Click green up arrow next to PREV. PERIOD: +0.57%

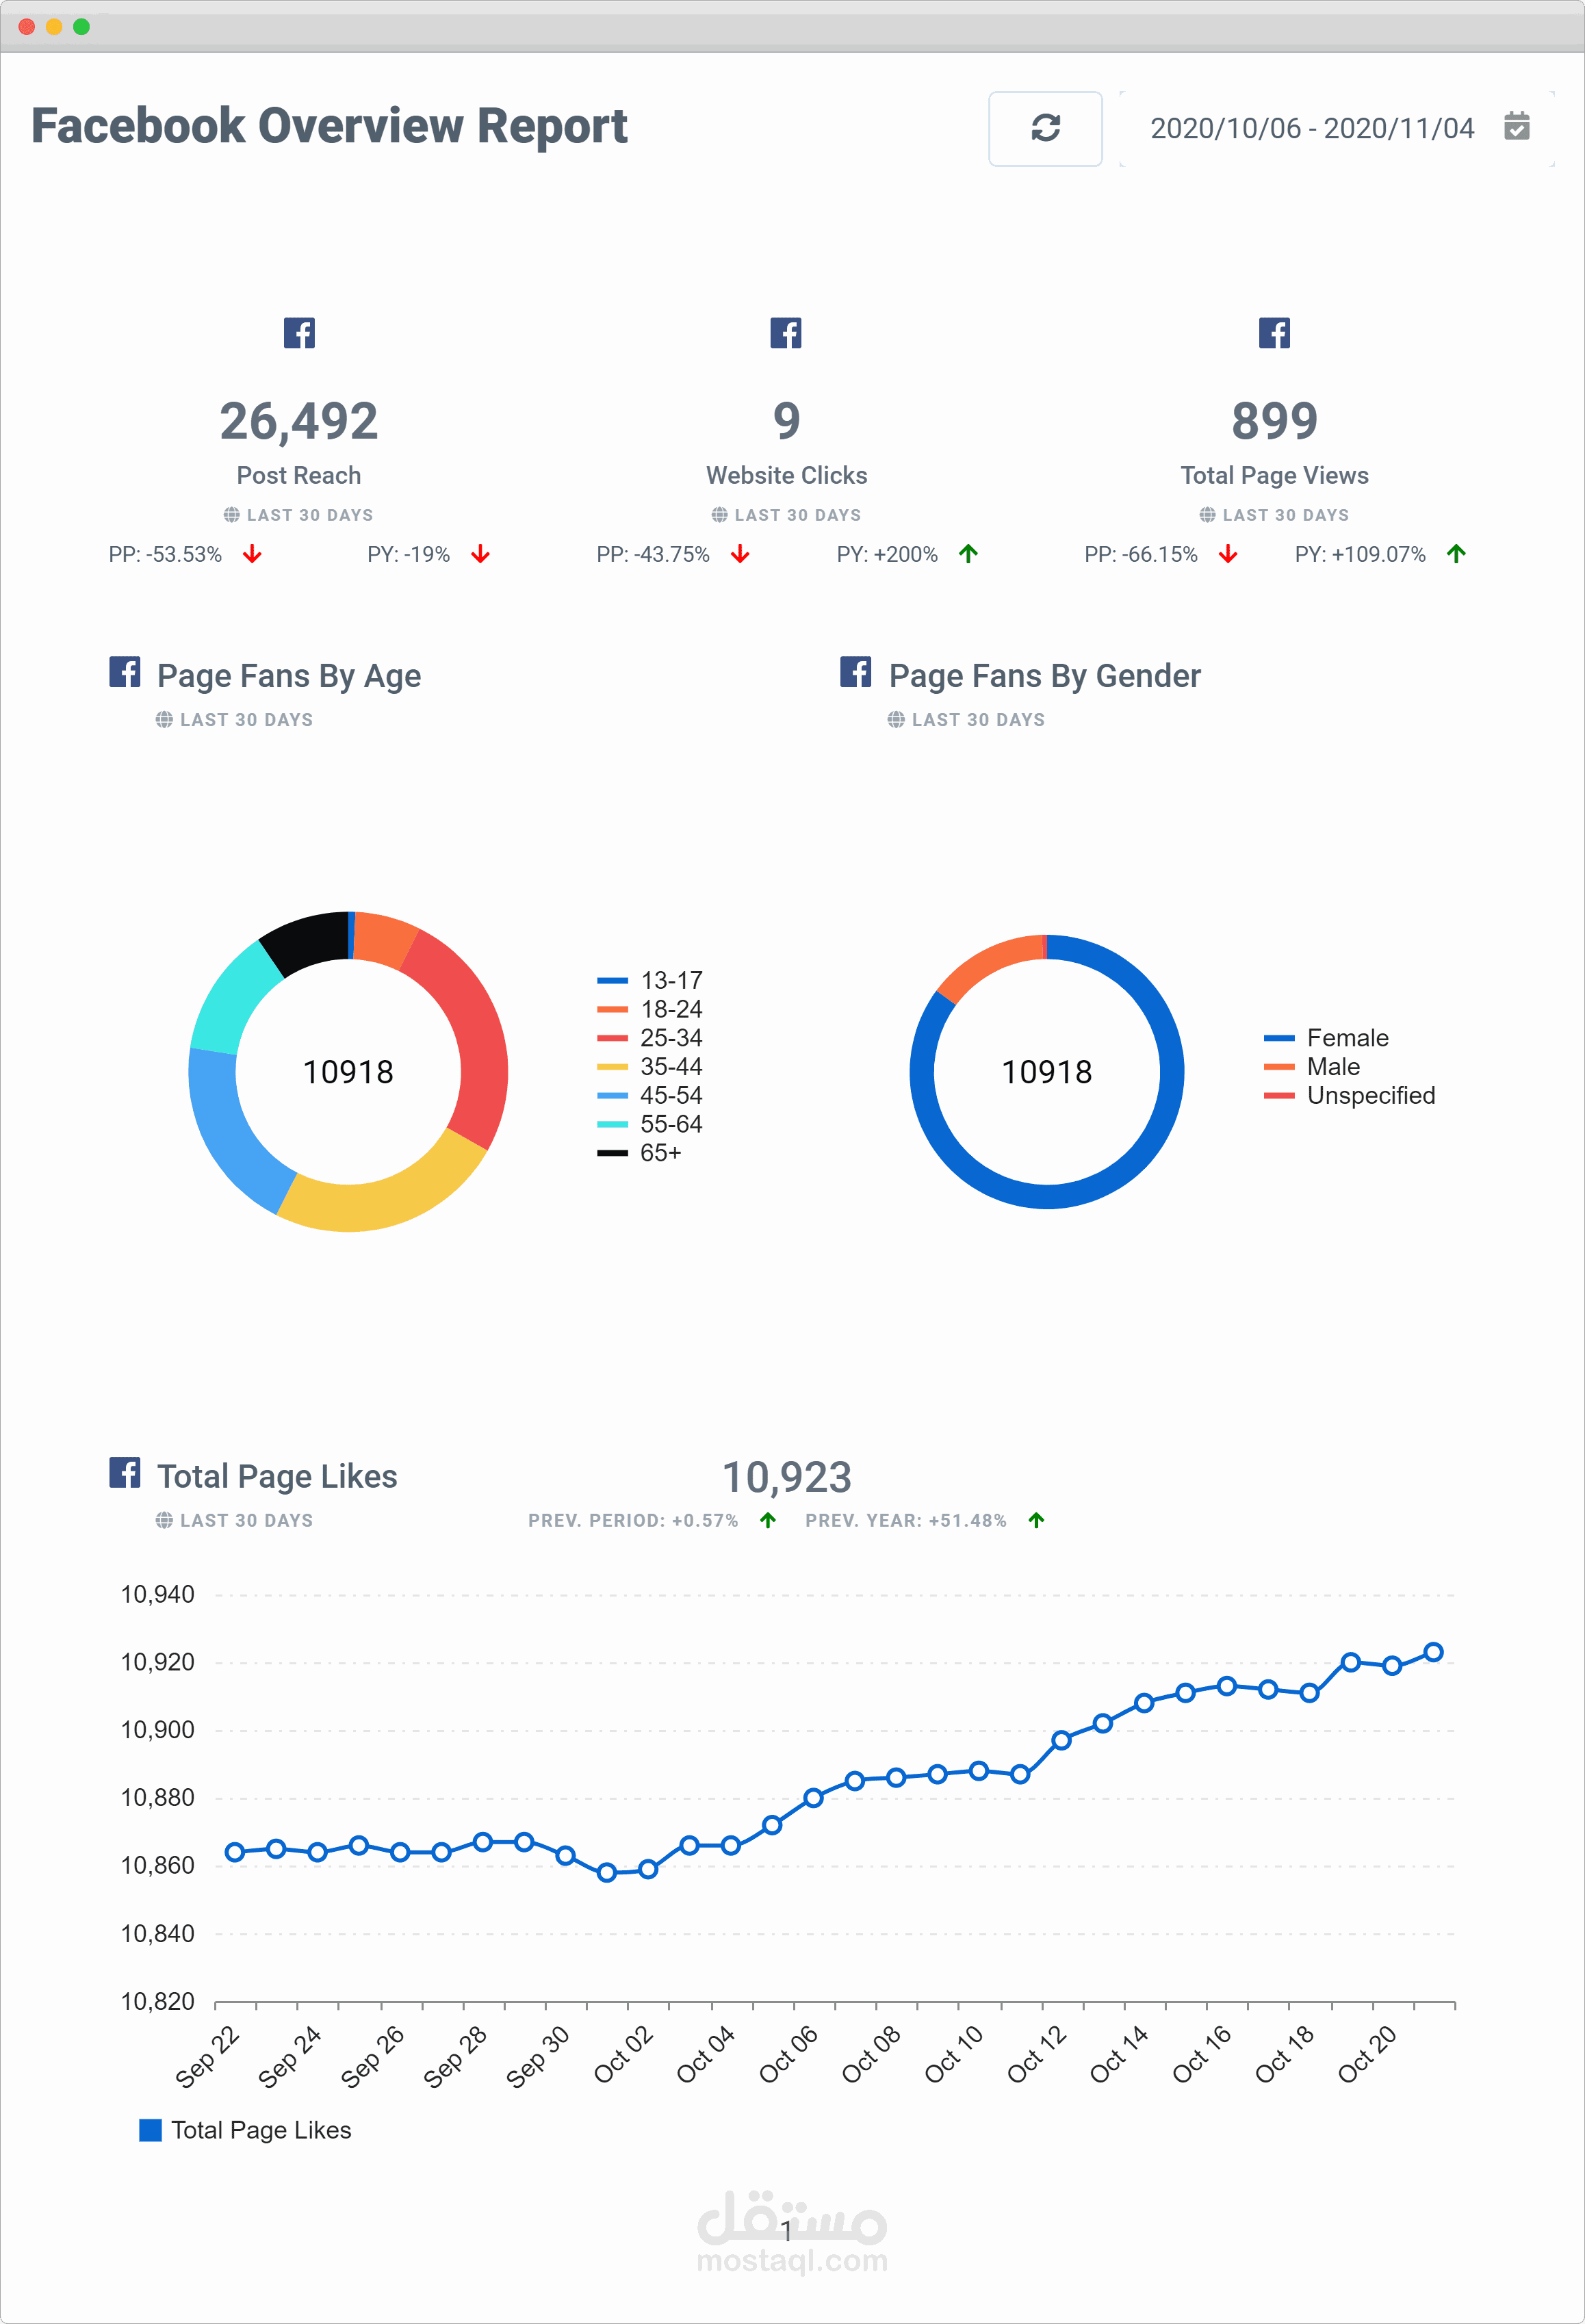pyautogui.click(x=768, y=1520)
